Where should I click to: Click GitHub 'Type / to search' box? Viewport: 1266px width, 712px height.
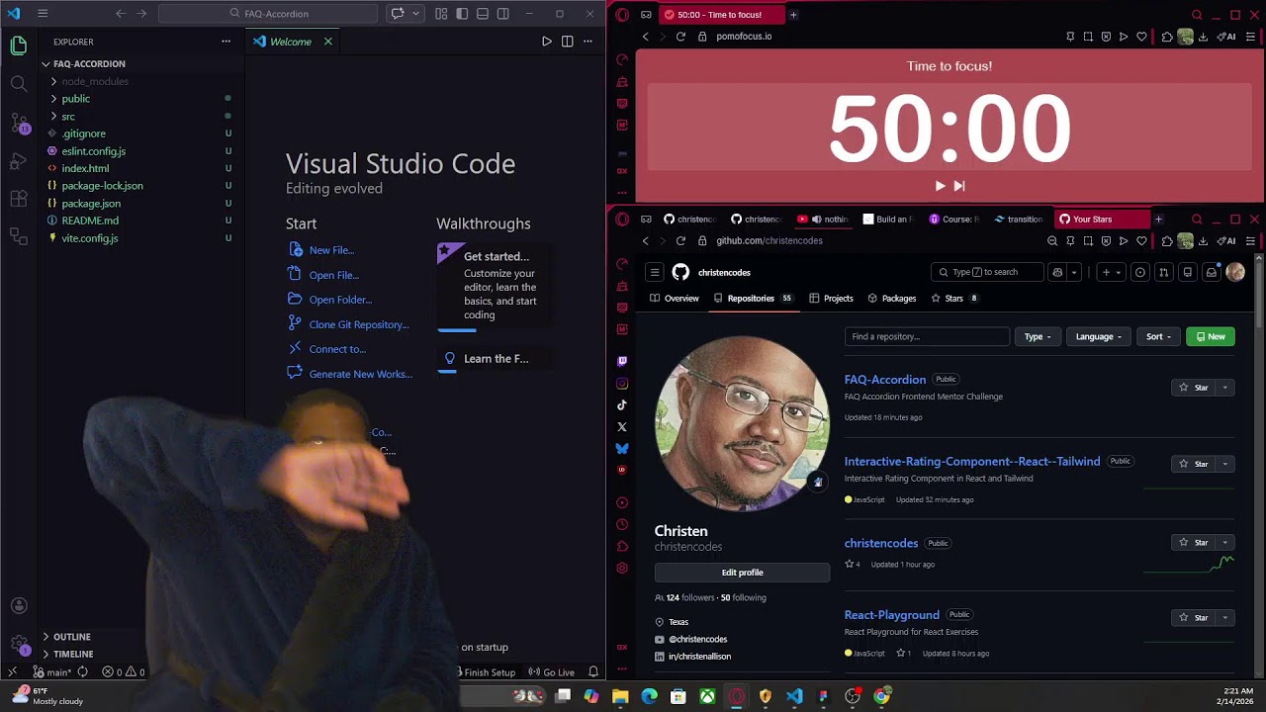(x=986, y=272)
